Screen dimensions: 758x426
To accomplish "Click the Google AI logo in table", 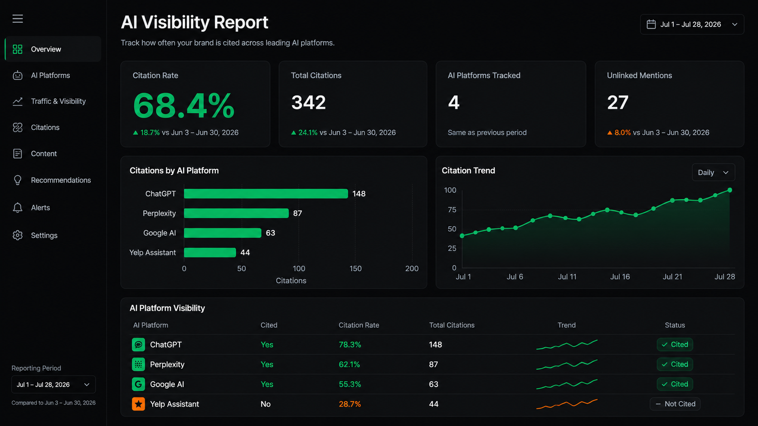I will (x=138, y=384).
